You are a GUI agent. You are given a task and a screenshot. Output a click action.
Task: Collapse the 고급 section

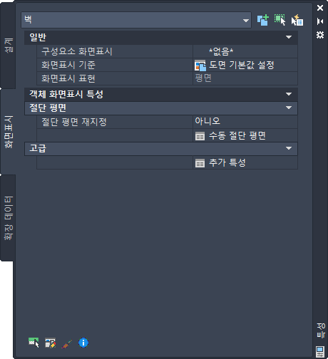(x=289, y=148)
